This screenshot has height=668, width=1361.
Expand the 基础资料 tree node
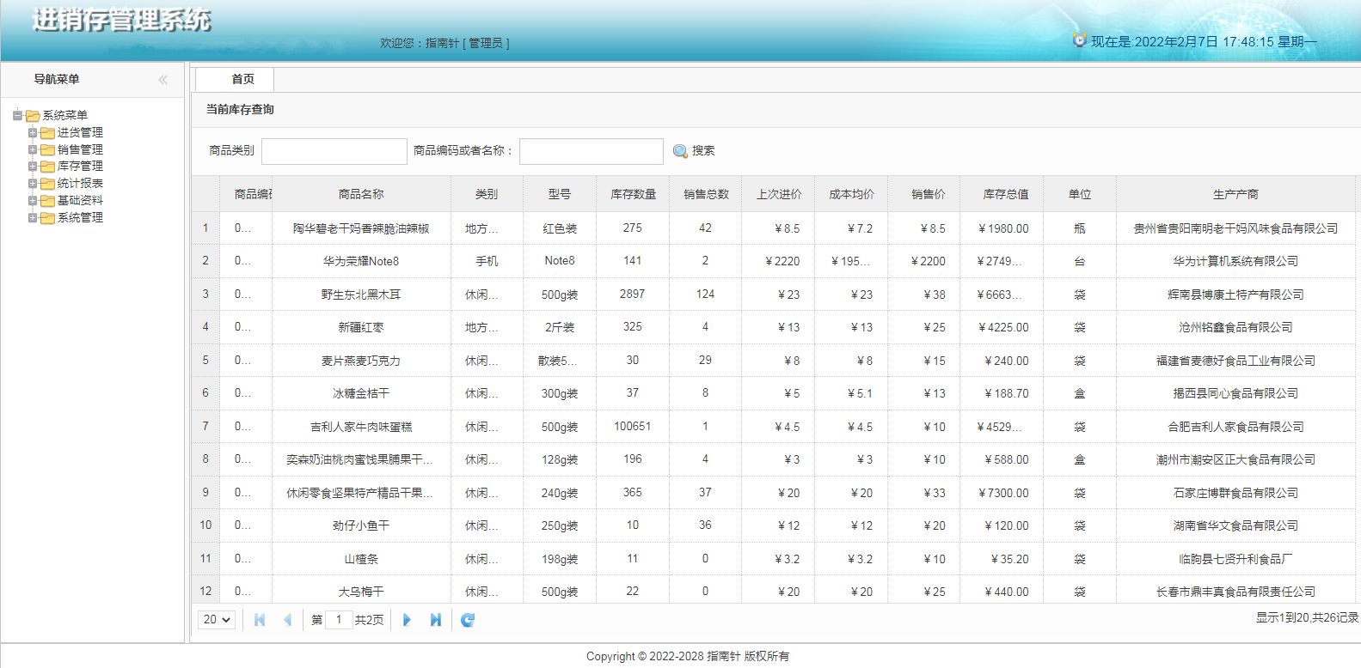click(x=33, y=200)
